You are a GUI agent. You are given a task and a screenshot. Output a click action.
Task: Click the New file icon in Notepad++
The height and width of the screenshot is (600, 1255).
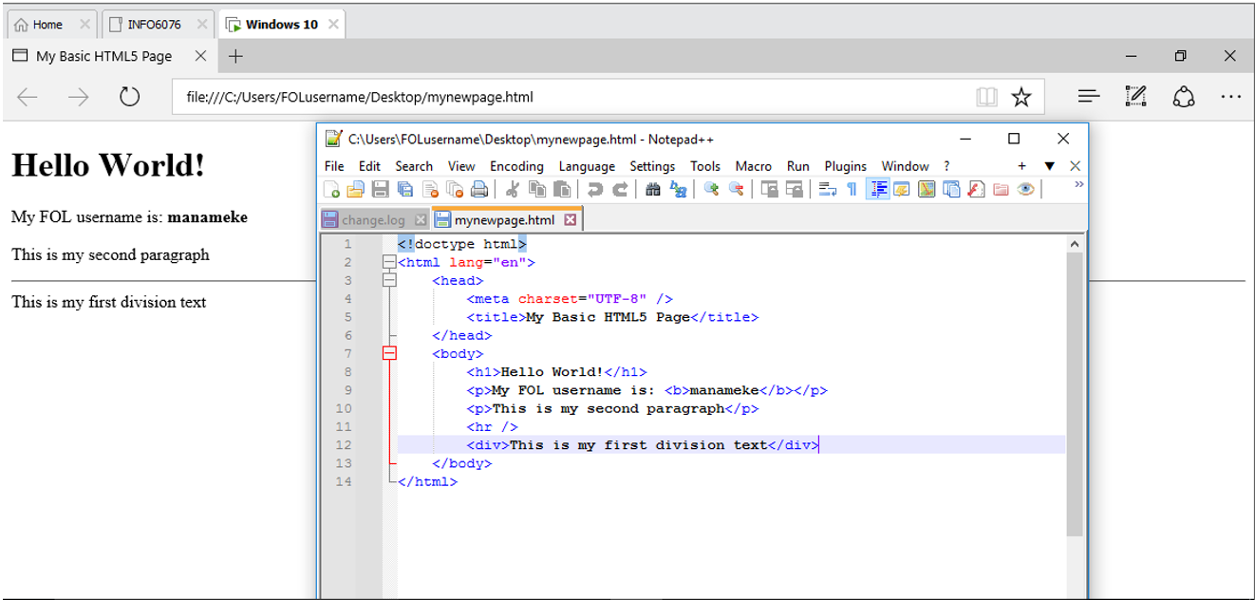330,190
